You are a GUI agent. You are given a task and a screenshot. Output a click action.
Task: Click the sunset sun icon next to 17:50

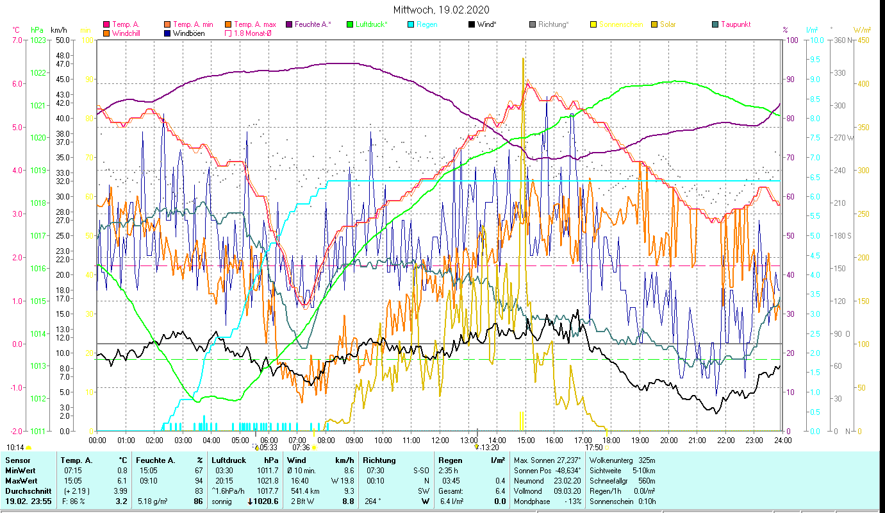click(607, 448)
